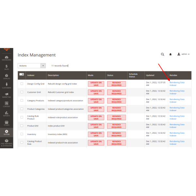The image size is (196, 196).
Task: Open Find Partners & Extensions menu
Action: pyautogui.click(x=7, y=142)
